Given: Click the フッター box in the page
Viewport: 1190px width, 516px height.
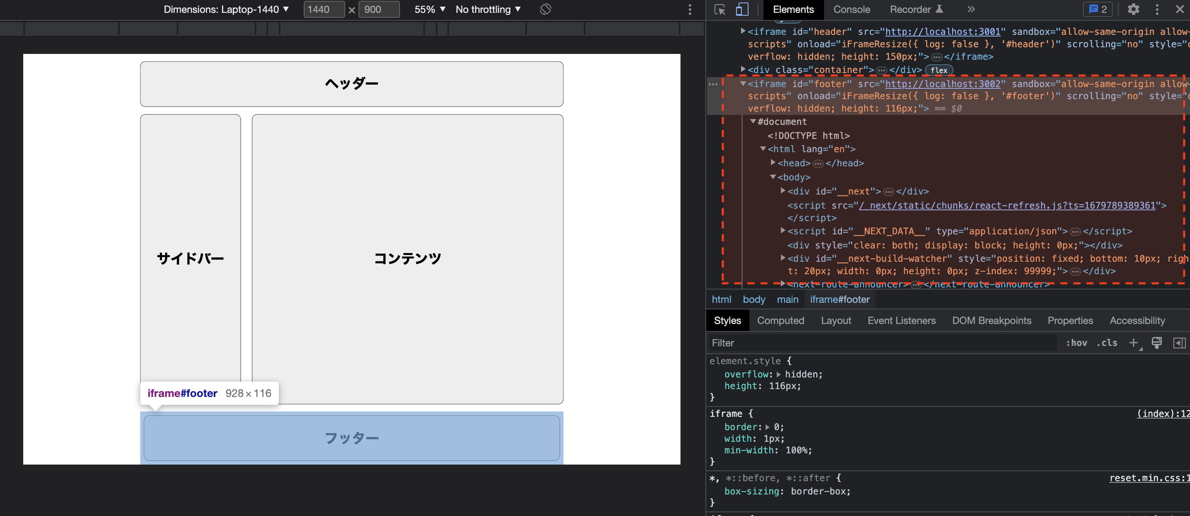Looking at the screenshot, I should [351, 438].
